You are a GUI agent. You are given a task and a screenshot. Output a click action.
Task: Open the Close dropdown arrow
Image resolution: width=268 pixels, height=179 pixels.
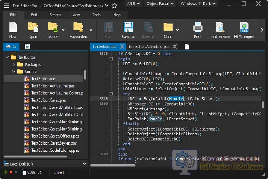[x=178, y=30]
